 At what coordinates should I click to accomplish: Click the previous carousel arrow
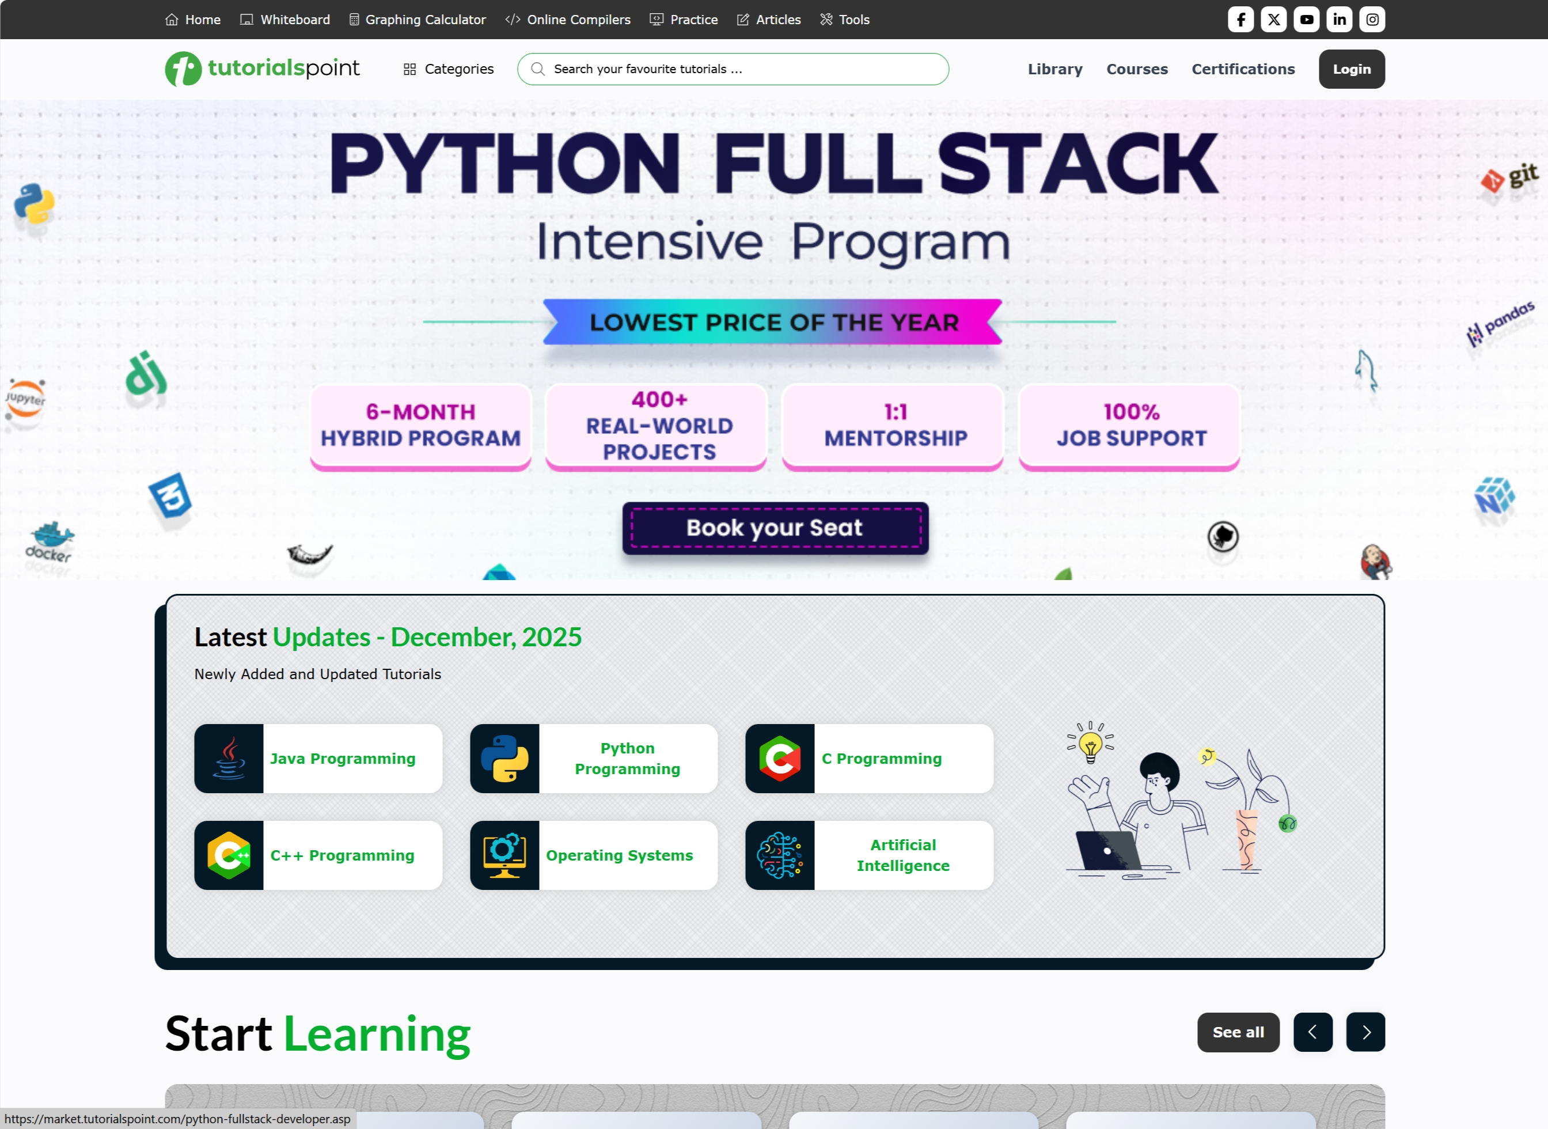click(1312, 1032)
